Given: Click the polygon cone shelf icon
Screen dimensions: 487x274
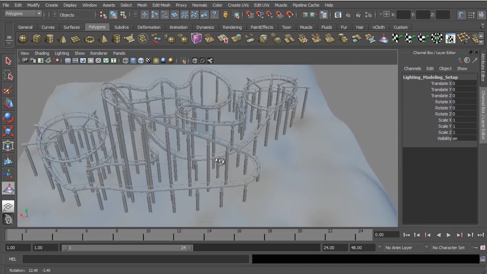Looking at the screenshot, I should pos(63,39).
